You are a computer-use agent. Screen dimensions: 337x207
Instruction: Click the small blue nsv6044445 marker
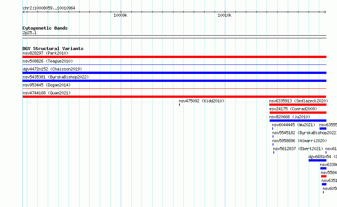[x=273, y=129]
